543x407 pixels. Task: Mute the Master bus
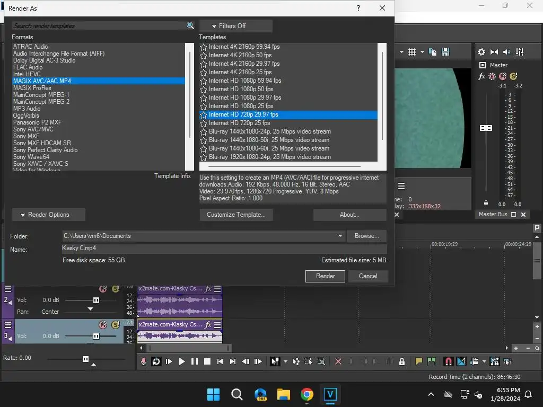503,76
